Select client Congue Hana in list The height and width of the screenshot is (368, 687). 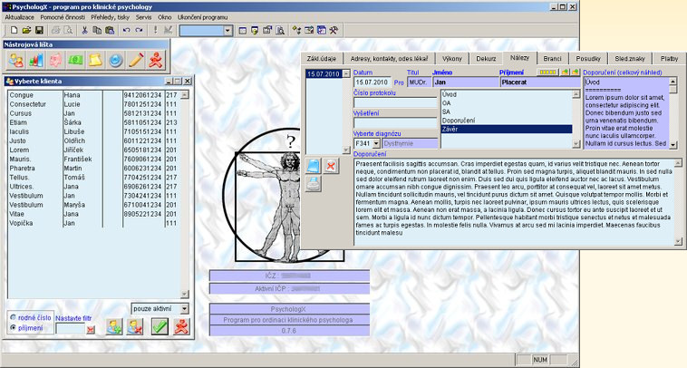point(94,95)
